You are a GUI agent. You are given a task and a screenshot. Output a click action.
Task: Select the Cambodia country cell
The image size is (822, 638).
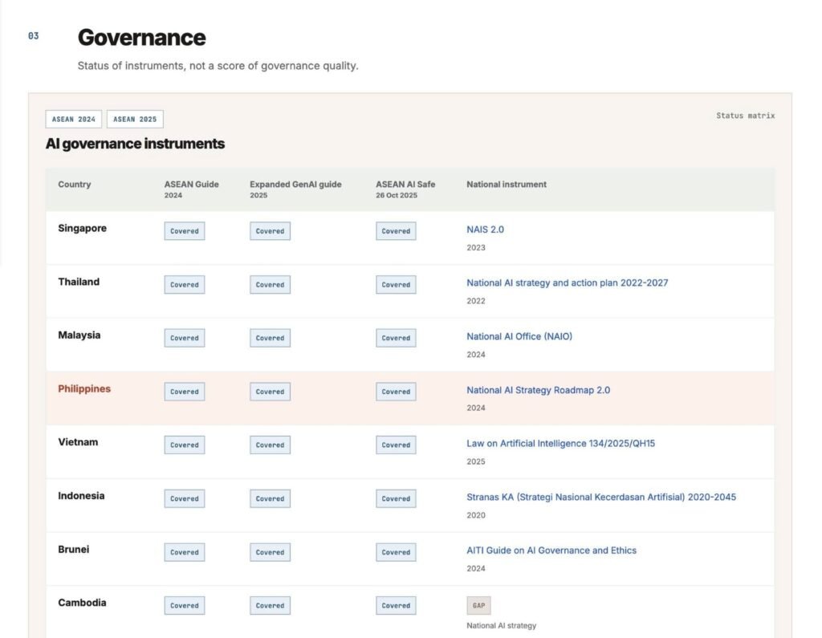coord(83,603)
